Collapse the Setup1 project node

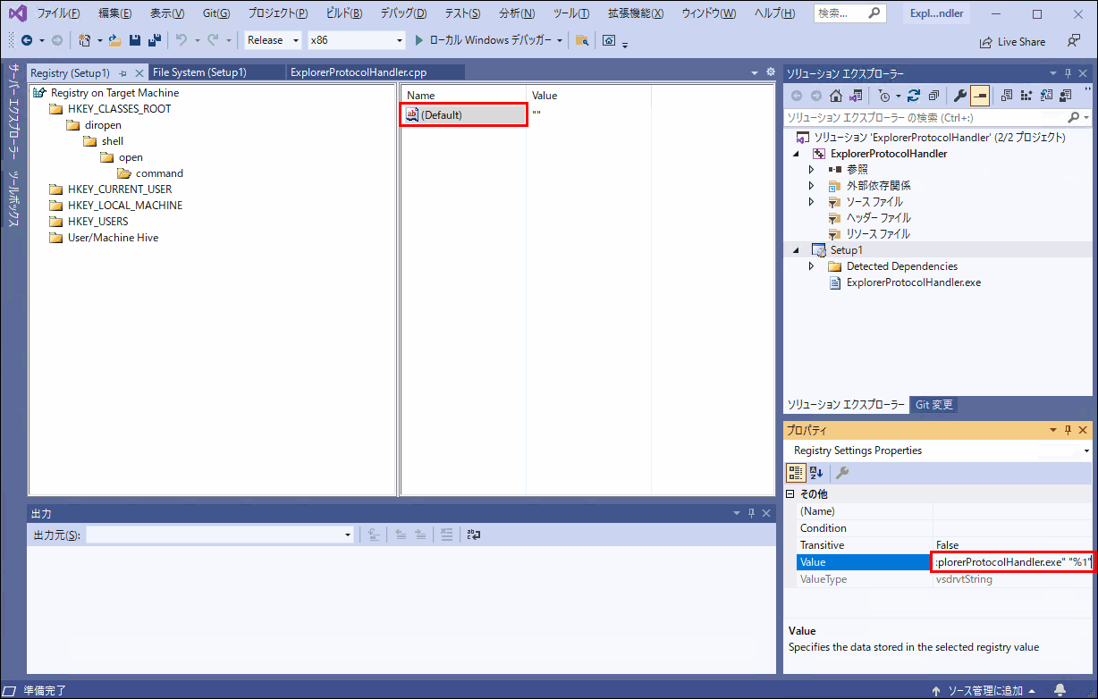pos(796,249)
